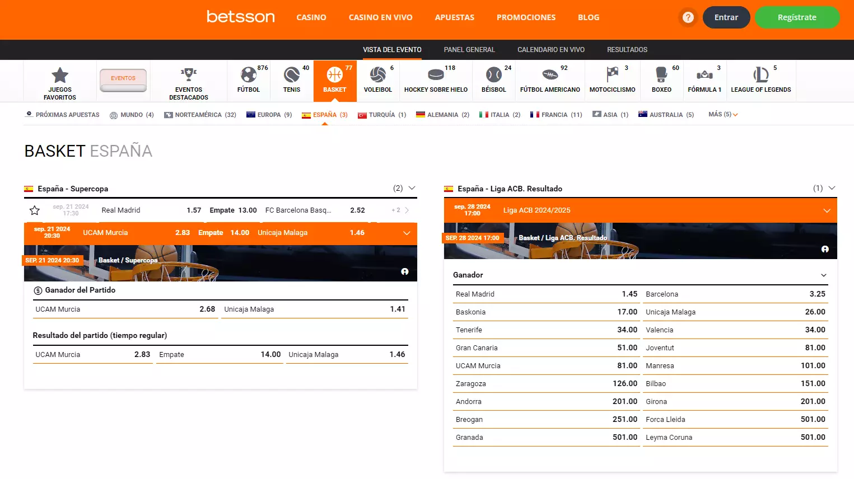
Task: Collapse España - Liga ACB. Resultado section
Action: tap(832, 188)
